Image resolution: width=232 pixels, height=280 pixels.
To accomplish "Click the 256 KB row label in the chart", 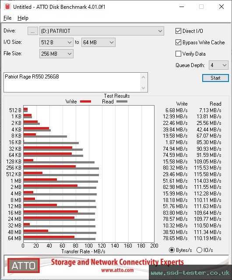I will coord(14,168).
